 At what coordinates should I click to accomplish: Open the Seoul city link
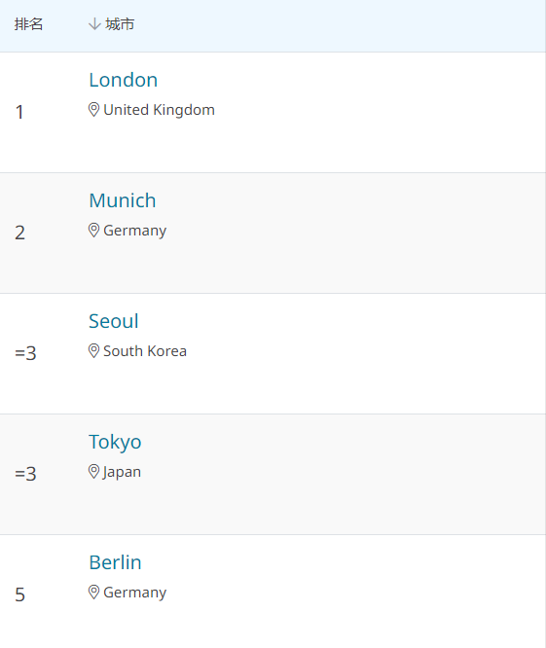tap(114, 321)
